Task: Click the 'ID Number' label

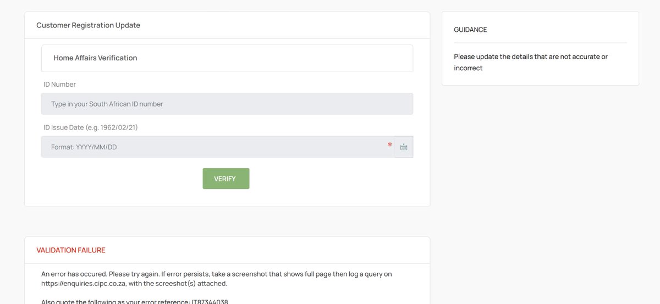Action: click(x=59, y=85)
